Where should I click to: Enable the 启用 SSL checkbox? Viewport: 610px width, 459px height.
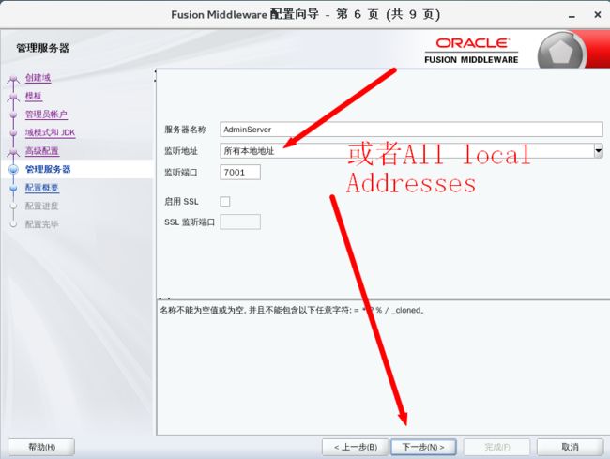(x=225, y=201)
